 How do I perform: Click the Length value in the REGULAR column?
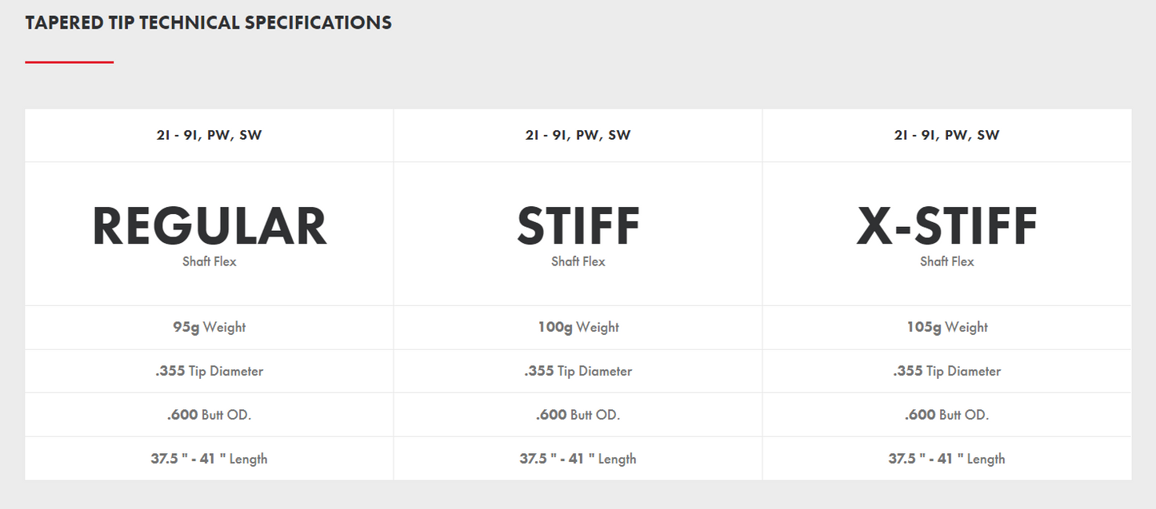click(210, 459)
